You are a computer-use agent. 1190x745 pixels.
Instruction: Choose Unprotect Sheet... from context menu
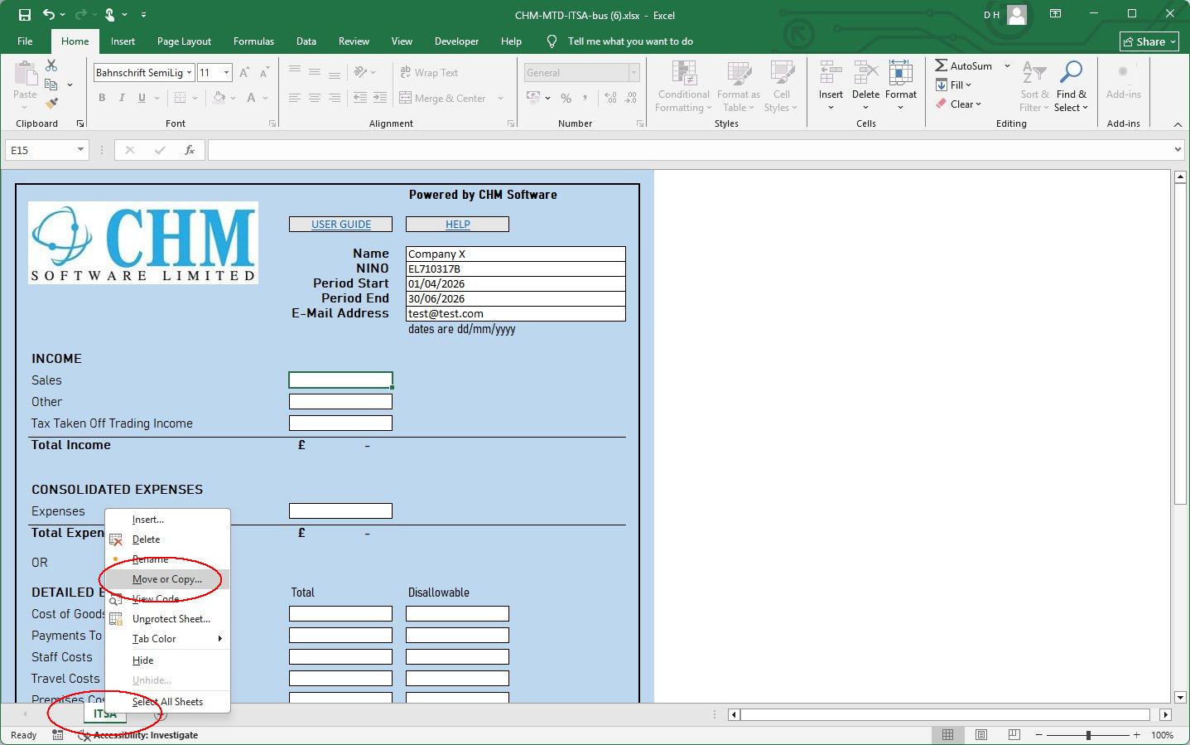coord(167,619)
